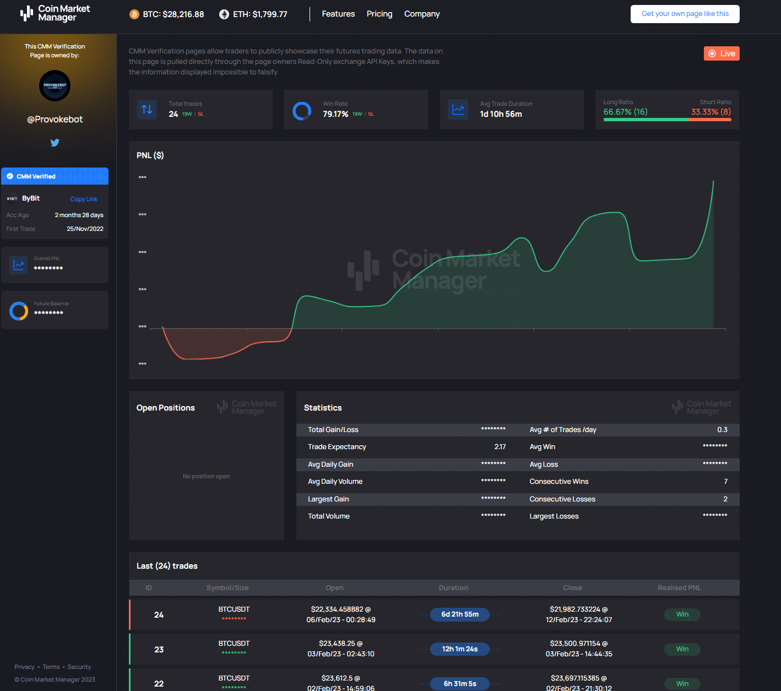Viewport: 781px width, 691px height.
Task: Click the Symbol/Size column header
Action: coord(227,588)
